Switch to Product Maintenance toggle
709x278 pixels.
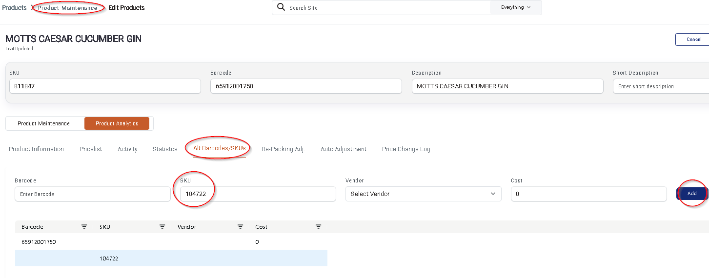click(44, 123)
